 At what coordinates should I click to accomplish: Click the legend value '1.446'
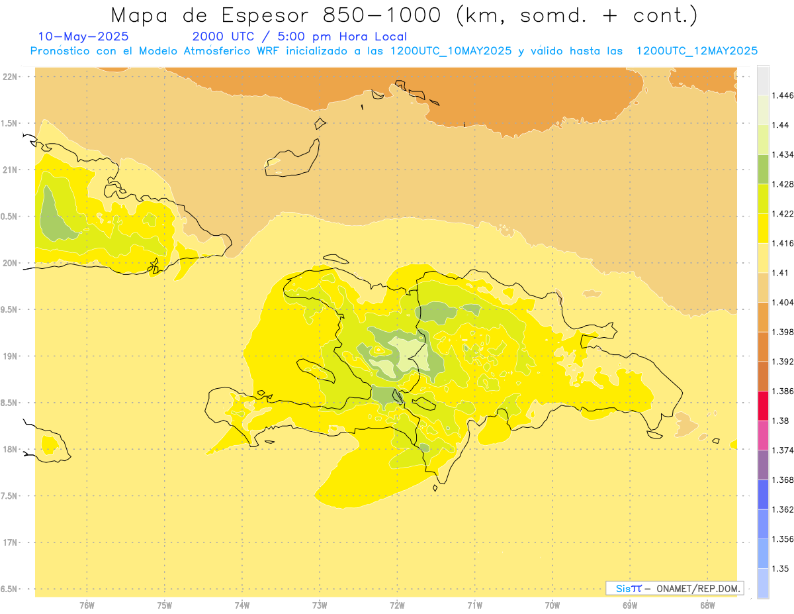point(783,95)
